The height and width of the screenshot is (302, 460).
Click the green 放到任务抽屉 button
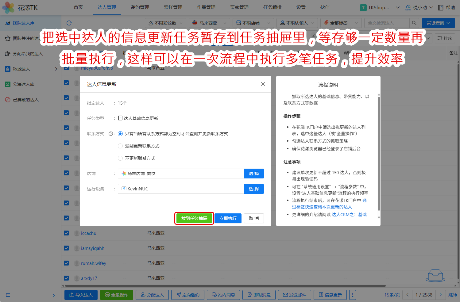pos(194,218)
